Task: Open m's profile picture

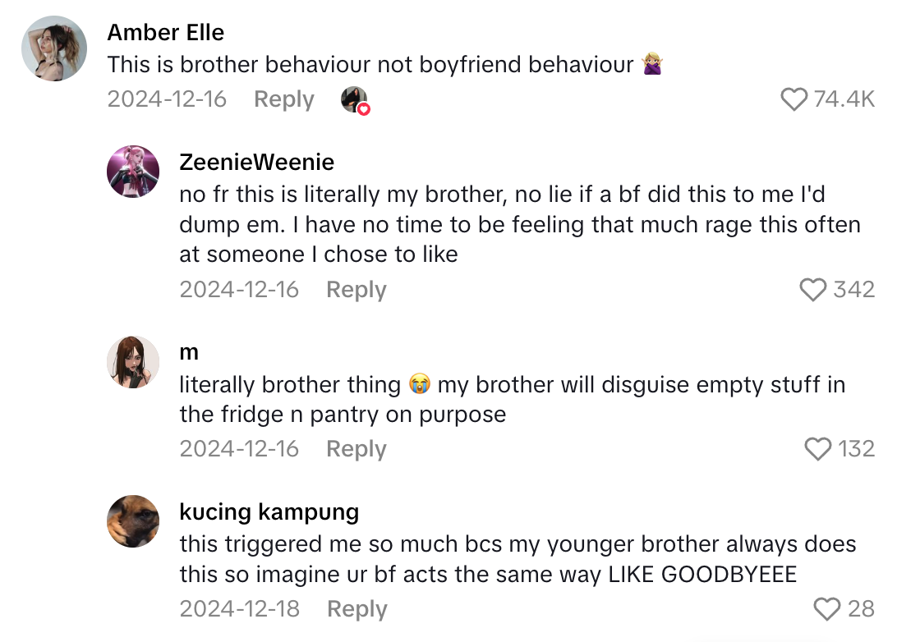Action: (132, 361)
